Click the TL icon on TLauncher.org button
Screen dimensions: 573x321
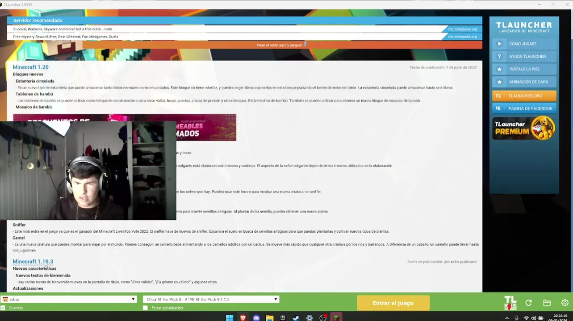(x=498, y=96)
